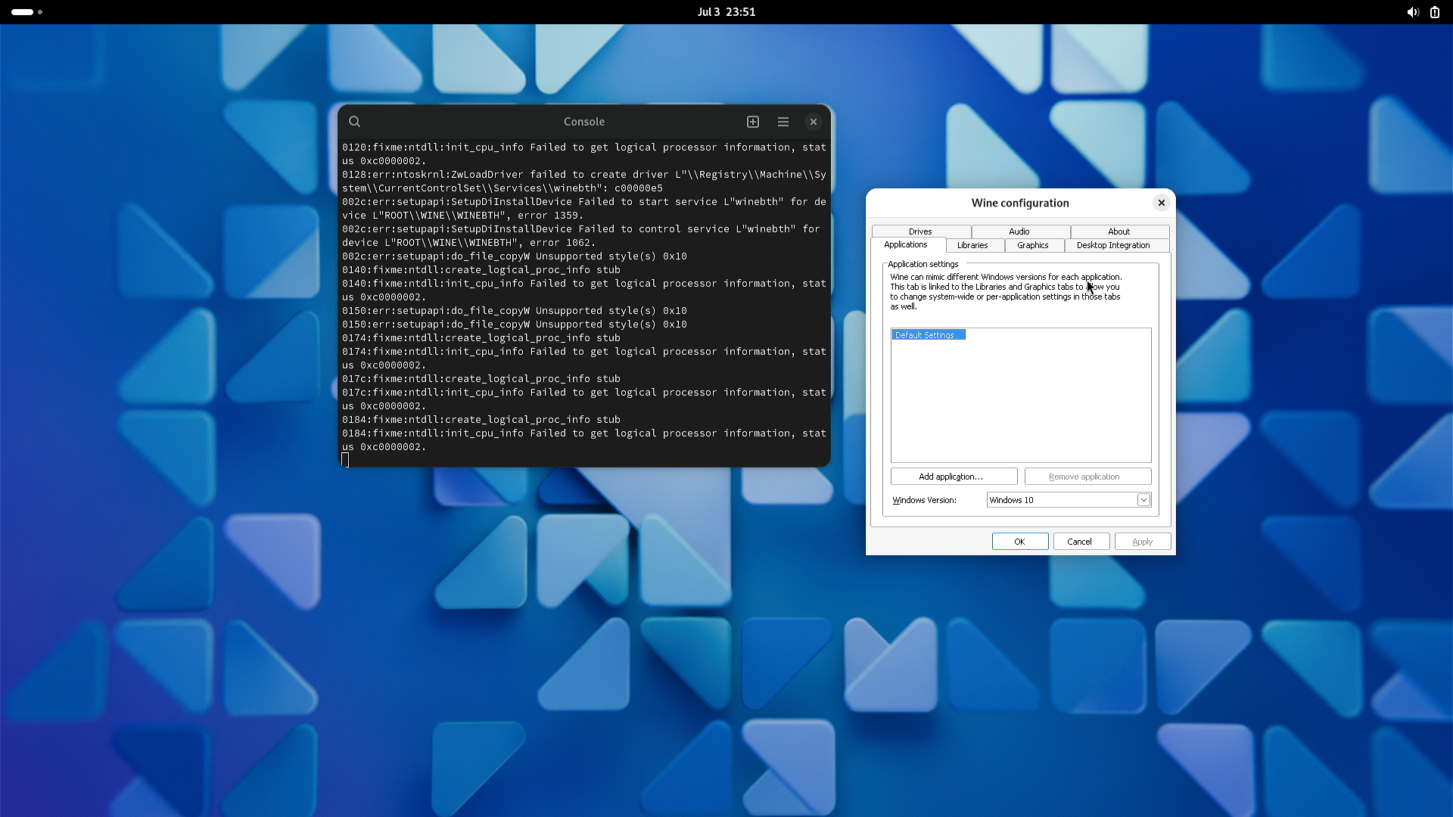Close the Wine configuration dialog
The image size is (1453, 817).
(1162, 203)
